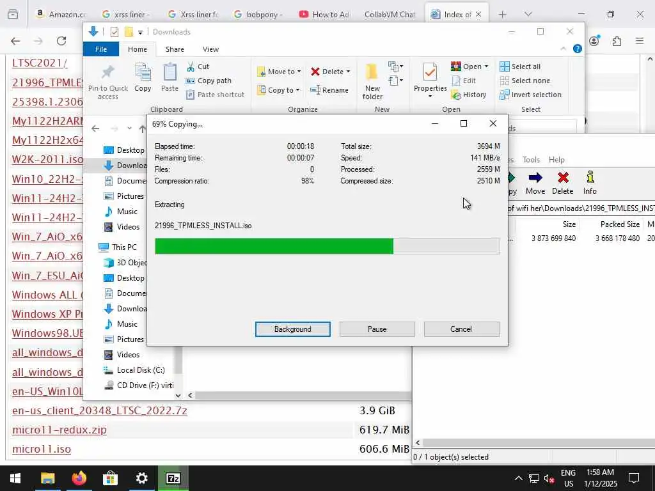Open the LTSC2021/ directory link
This screenshot has width=655, height=491.
click(40, 63)
